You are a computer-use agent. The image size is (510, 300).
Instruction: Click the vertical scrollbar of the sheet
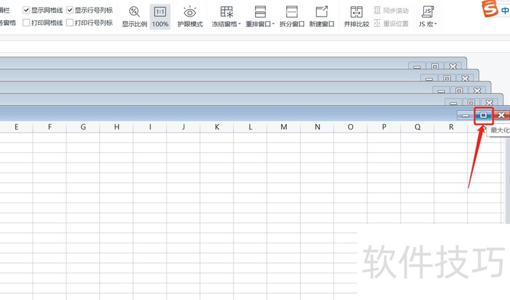(507, 180)
